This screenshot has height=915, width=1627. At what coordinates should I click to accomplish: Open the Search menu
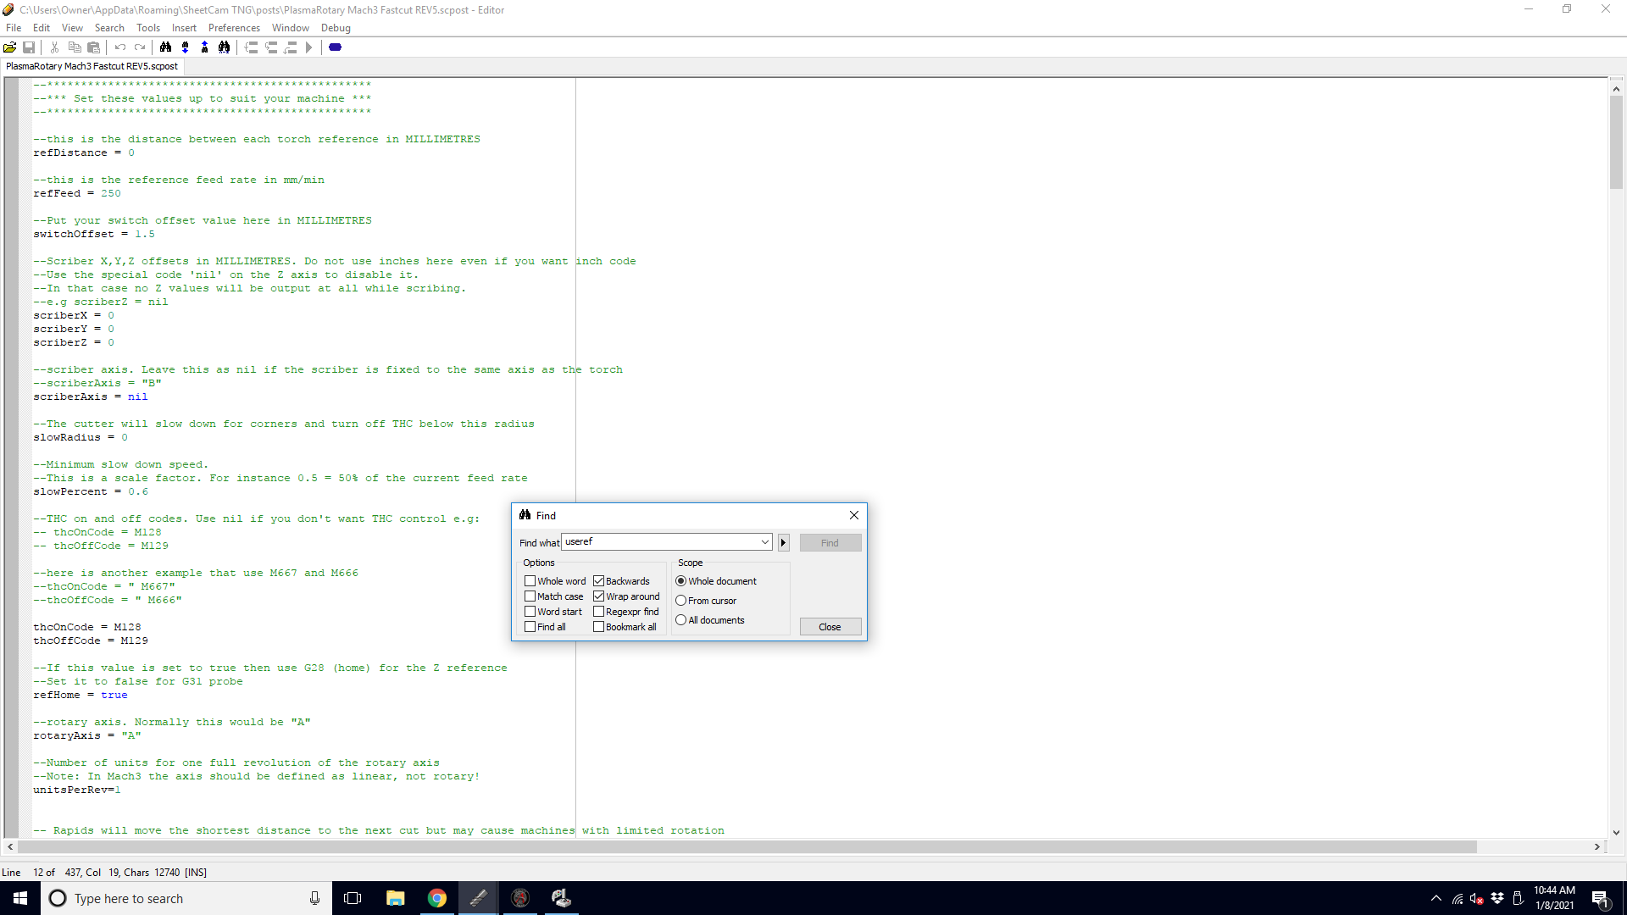[x=109, y=28]
